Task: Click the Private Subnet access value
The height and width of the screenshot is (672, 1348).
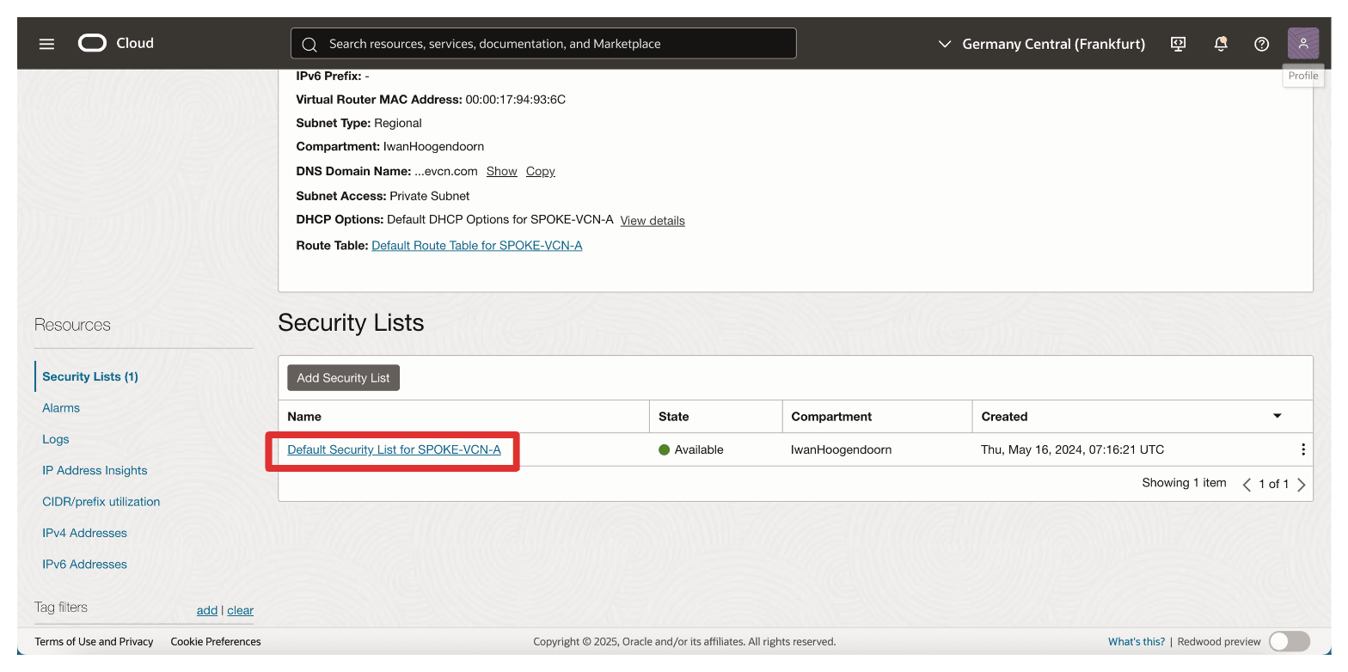Action: 430,196
